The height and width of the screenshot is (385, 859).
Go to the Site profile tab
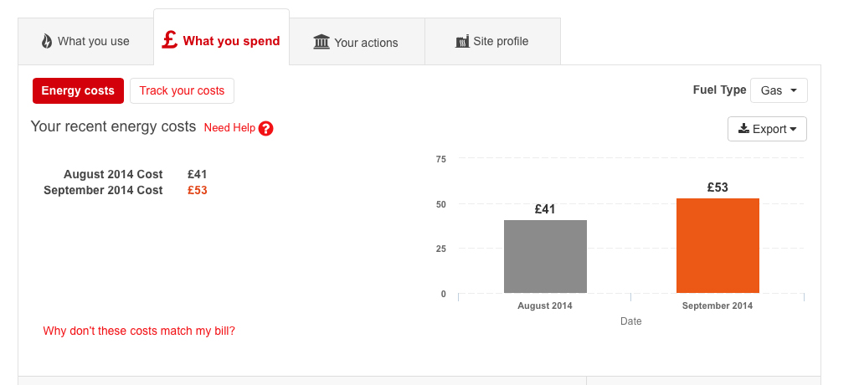[492, 41]
